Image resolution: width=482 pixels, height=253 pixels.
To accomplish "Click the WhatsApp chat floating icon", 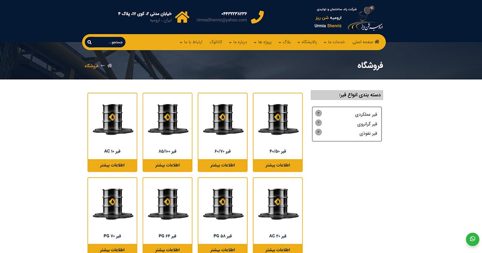I will [472, 239].
